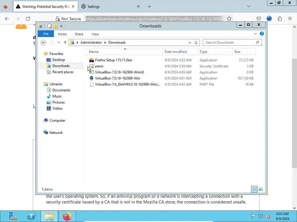Open Firefox Pocket save icon
The image size is (297, 222).
[x=258, y=18]
